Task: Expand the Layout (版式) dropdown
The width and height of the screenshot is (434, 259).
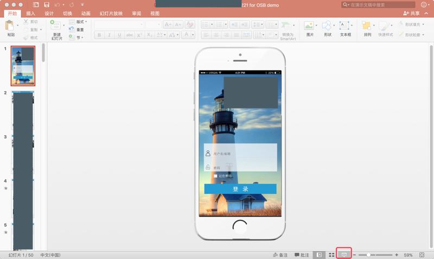Action: pos(79,22)
